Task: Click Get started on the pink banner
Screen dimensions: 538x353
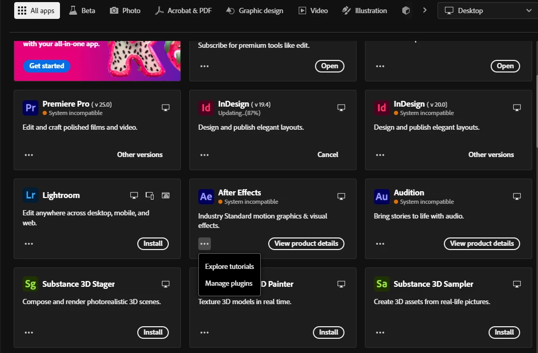Action: [47, 66]
